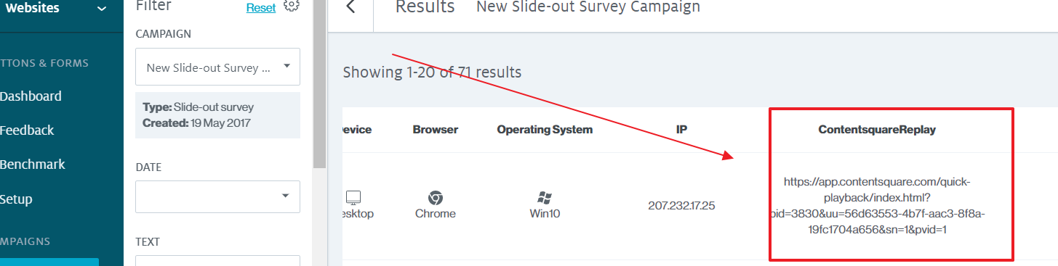
Task: Open the filter settings gear icon
Action: pyautogui.click(x=292, y=6)
